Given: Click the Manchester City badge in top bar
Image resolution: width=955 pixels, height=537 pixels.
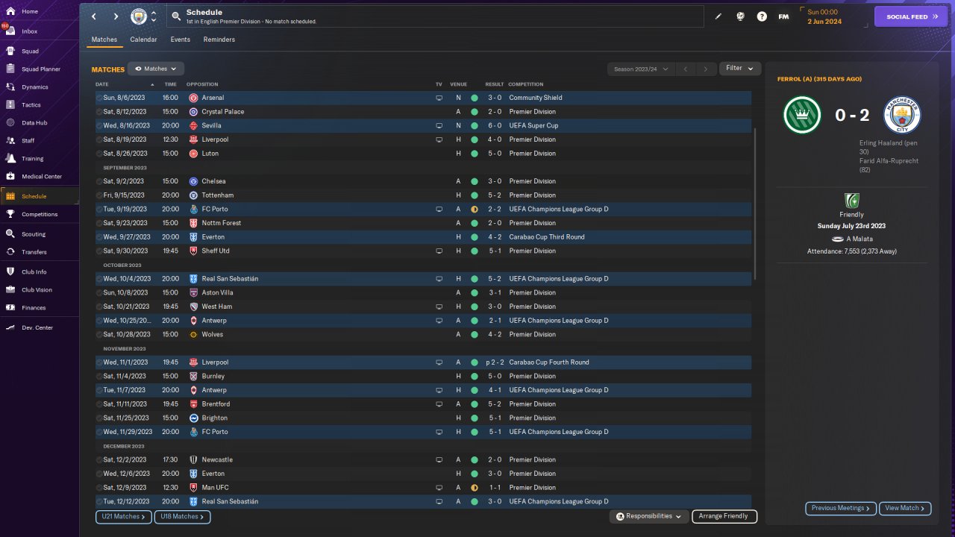Looking at the screenshot, I should pos(139,16).
